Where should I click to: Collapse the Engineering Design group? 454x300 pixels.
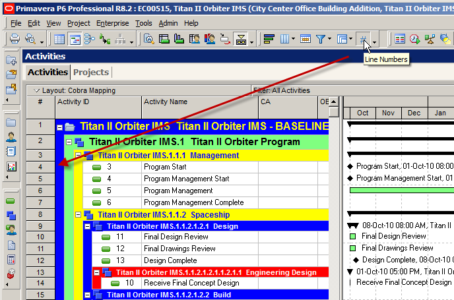[97, 272]
